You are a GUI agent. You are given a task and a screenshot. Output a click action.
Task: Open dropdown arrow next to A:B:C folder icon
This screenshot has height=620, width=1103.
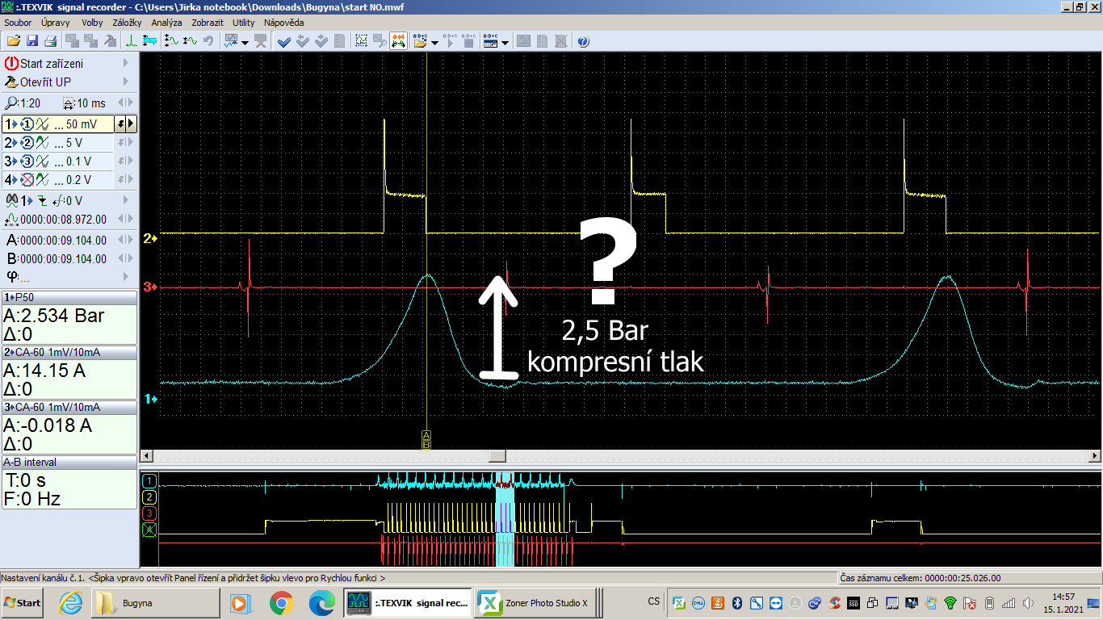(435, 42)
